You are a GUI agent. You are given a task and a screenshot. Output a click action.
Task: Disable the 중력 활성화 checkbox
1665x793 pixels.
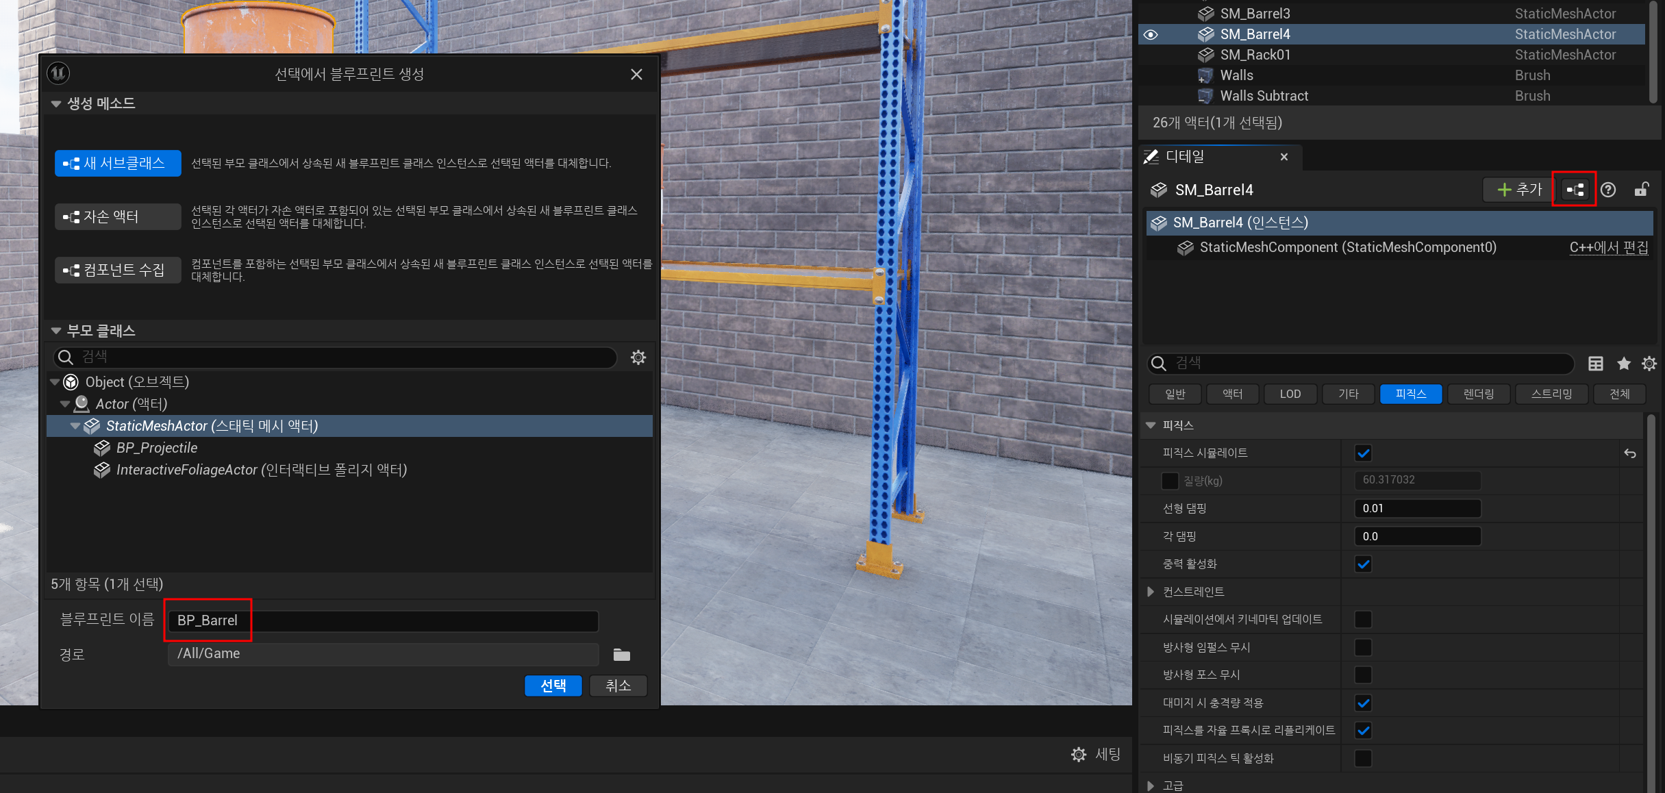pyautogui.click(x=1363, y=564)
